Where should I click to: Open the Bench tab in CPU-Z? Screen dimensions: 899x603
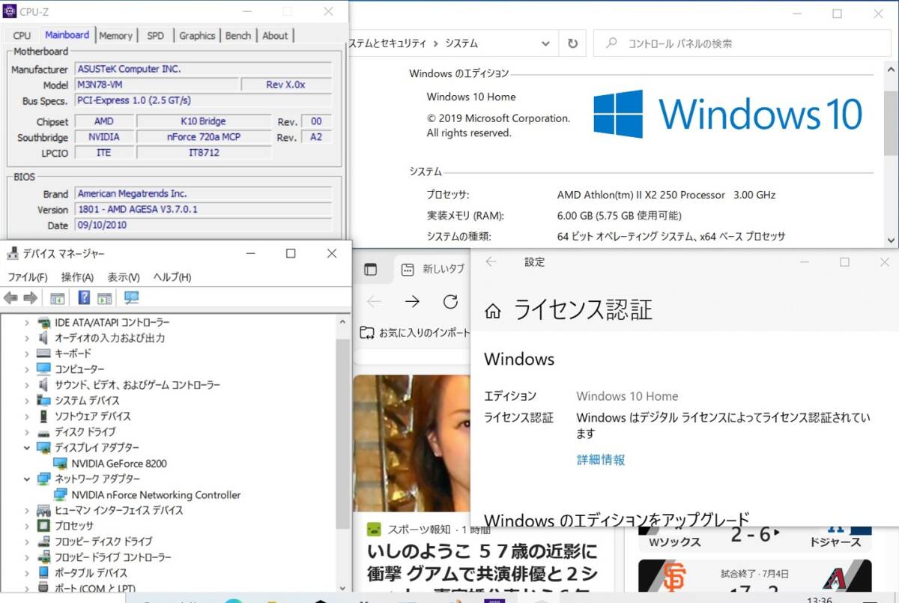pos(238,35)
